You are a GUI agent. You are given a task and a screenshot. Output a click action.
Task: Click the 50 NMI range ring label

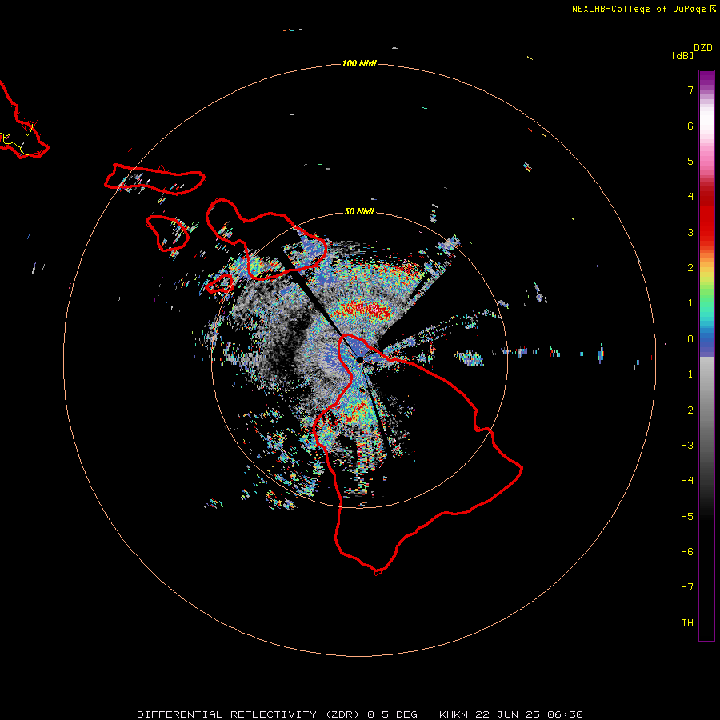(x=359, y=211)
